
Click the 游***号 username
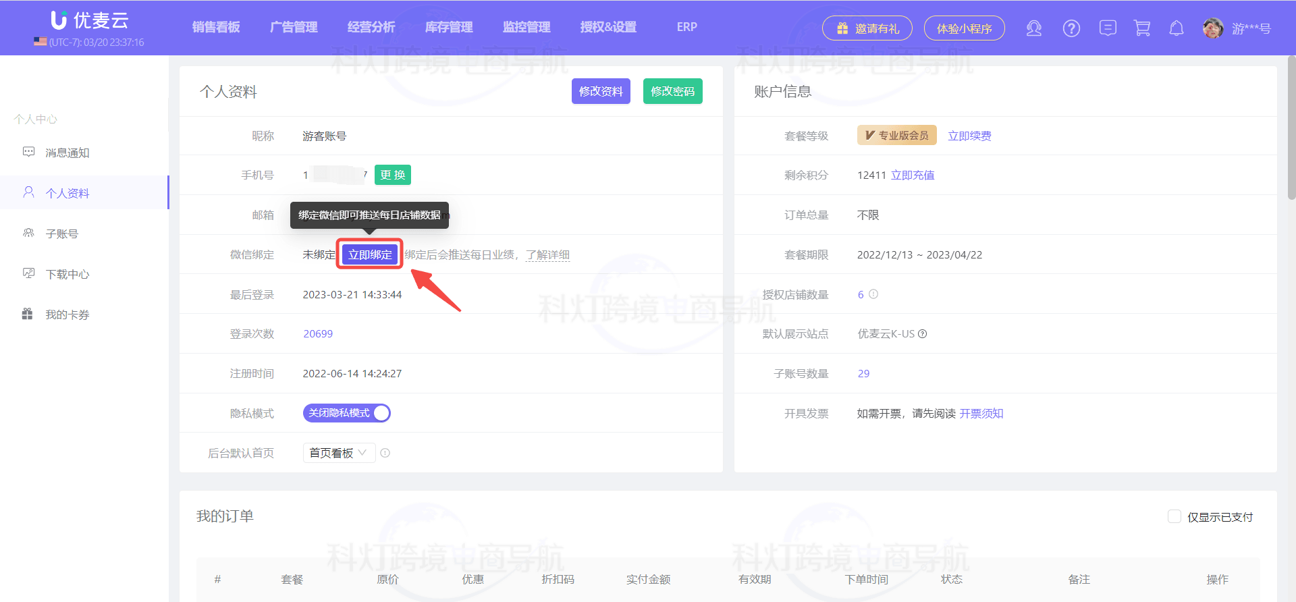[x=1251, y=28]
